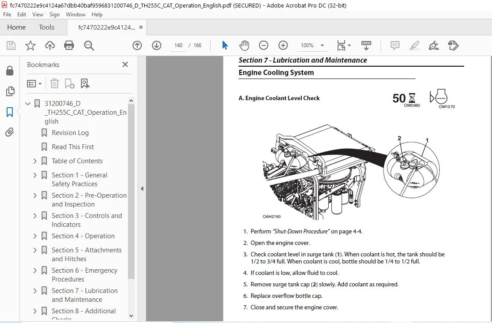Select the Highlight text tool
Image resolution: width=492 pixels, height=323 pixels.
(x=415, y=45)
